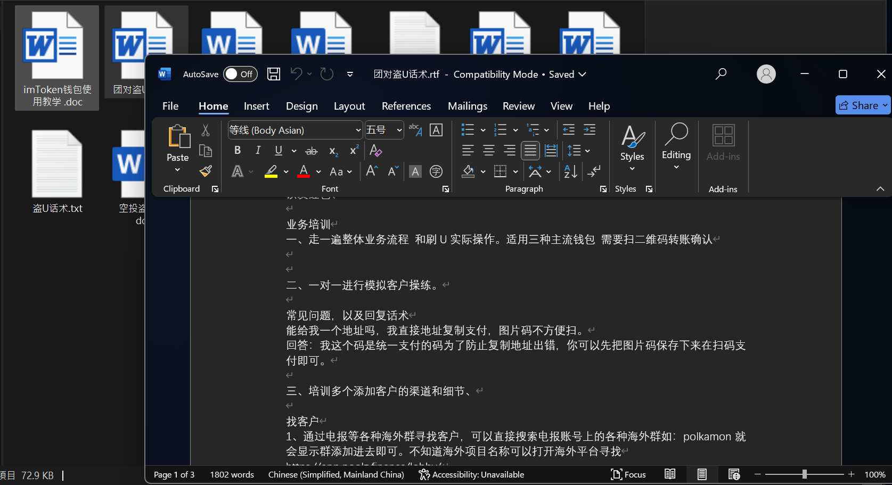Click the Clear All Formatting icon
Screen dimensions: 892x485
(x=375, y=151)
